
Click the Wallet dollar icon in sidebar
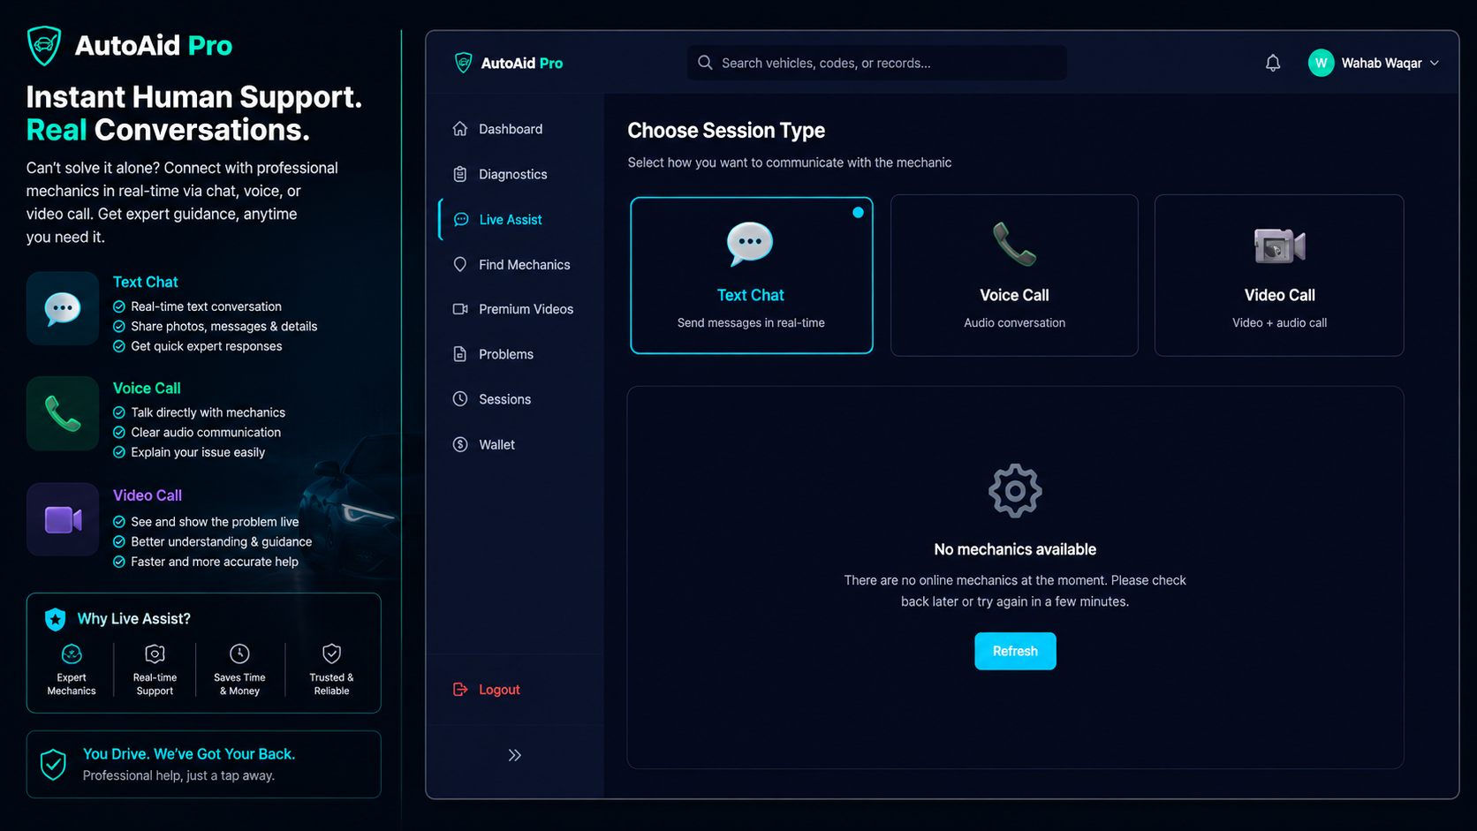coord(460,444)
